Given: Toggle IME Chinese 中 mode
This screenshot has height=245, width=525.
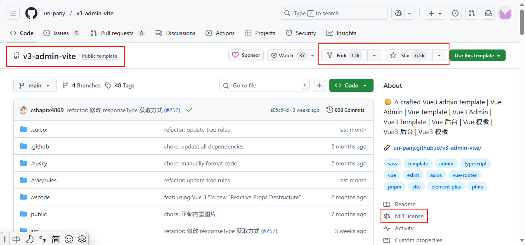Looking at the screenshot, I should 16,239.
